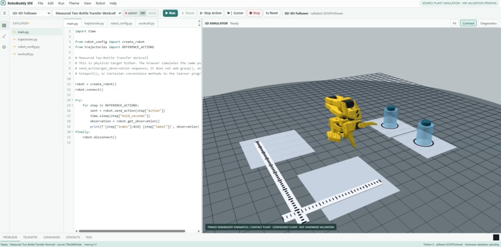
Task: Open the Help menu
Action: coord(113,3)
